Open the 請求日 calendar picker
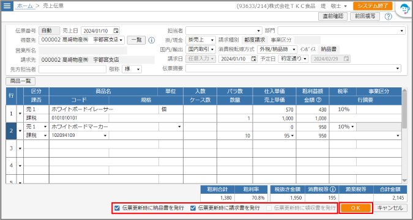This screenshot has width=413, height=220. point(254,59)
